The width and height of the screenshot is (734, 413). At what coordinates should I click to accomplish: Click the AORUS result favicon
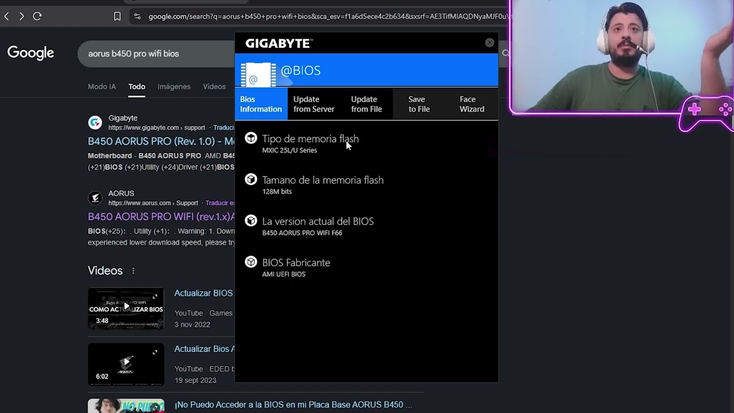click(x=95, y=198)
